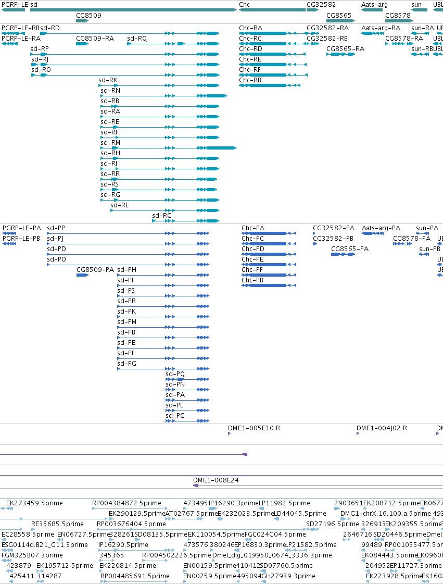Select transcript sd-RN
The width and height of the screenshot is (443, 584).
[164, 96]
